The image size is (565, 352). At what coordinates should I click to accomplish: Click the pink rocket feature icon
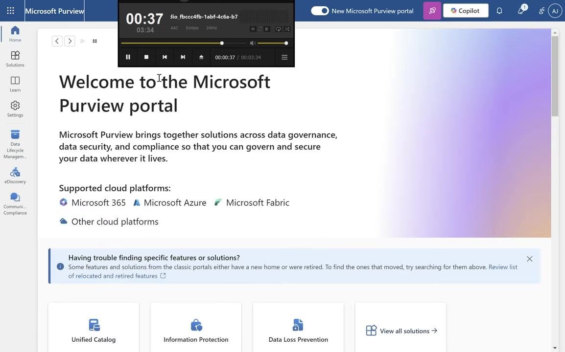tap(432, 11)
